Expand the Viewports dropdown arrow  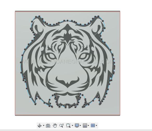click(96, 126)
